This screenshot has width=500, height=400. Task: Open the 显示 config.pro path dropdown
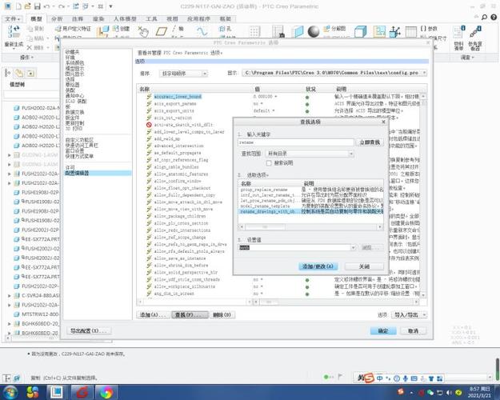tap(334, 73)
